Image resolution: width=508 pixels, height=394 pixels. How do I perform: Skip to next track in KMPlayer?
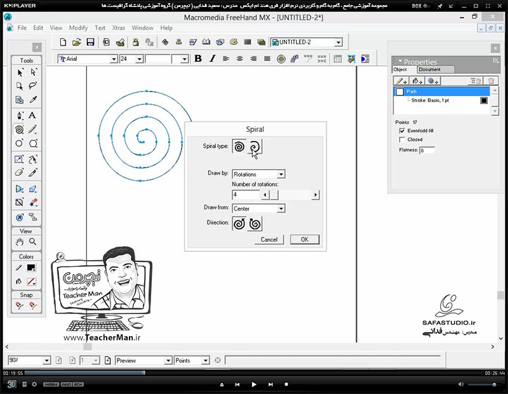click(271, 384)
